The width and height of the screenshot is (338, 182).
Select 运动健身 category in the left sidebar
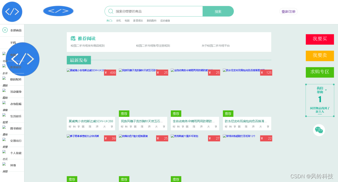point(16,92)
